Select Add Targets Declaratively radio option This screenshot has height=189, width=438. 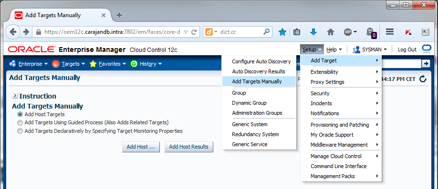tap(20, 131)
